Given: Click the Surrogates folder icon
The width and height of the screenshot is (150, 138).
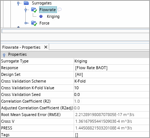Looking at the screenshot, I should (26, 3).
